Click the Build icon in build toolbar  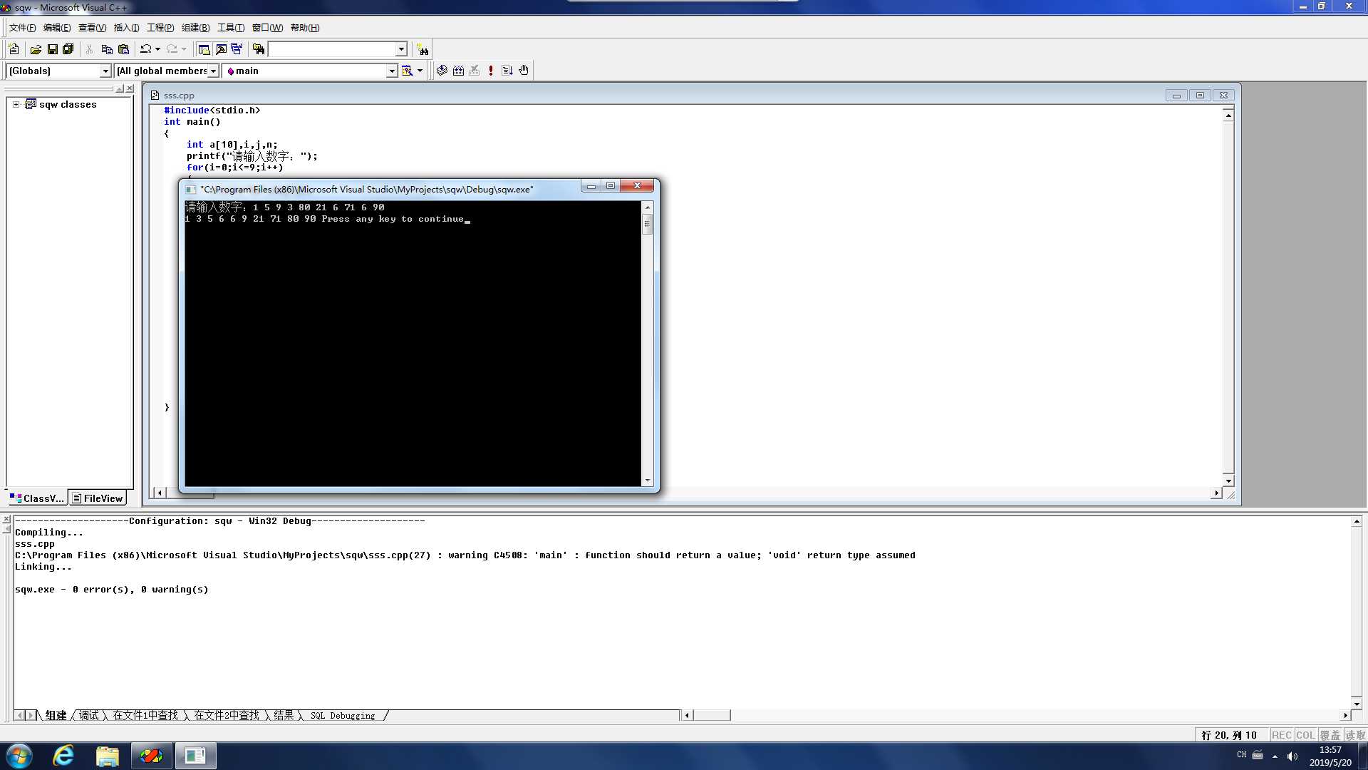(x=458, y=71)
